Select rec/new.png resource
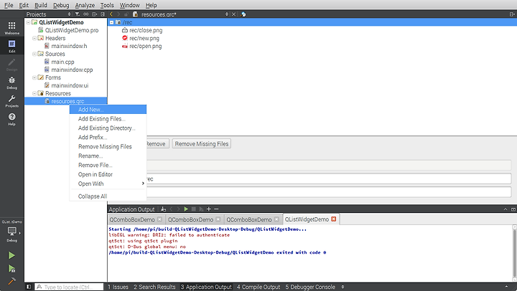The height and width of the screenshot is (291, 517). point(144,38)
